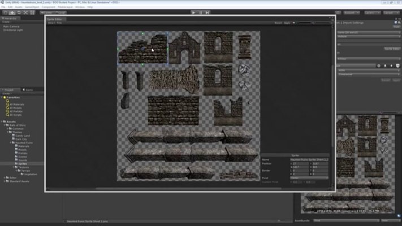Expand the Standard Assets folder

point(5,181)
